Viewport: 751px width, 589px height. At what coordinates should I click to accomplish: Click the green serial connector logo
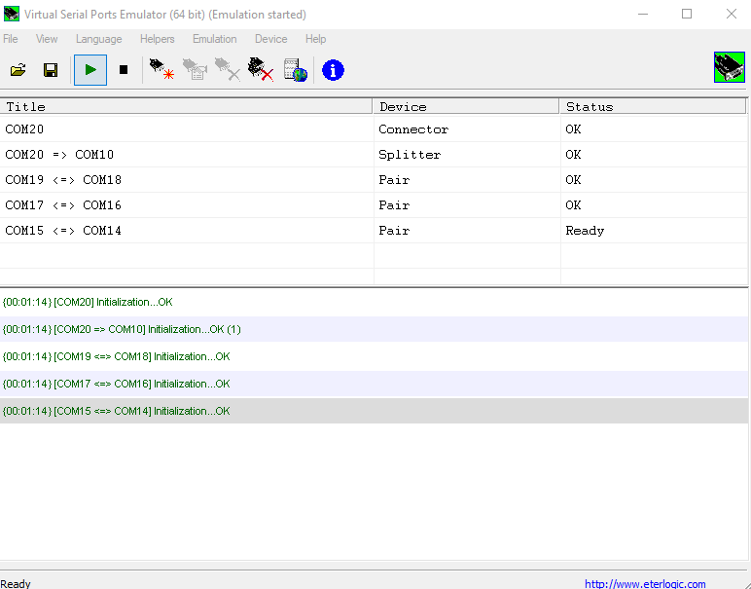(x=729, y=67)
